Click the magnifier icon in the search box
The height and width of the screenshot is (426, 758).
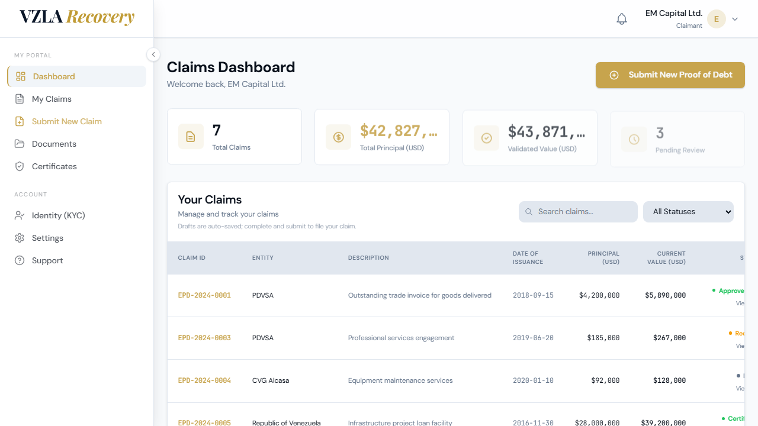[529, 212]
